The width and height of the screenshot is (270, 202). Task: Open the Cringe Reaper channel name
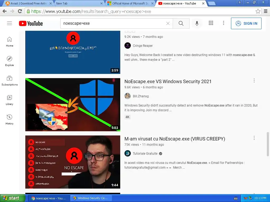(143, 46)
